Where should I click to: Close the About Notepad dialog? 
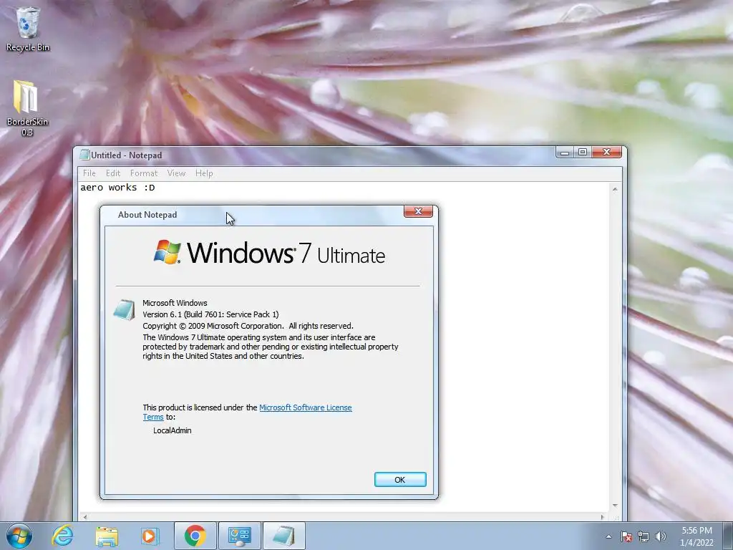click(418, 211)
